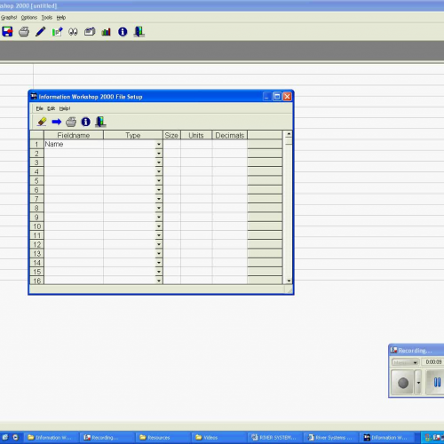Image resolution: width=444 pixels, height=444 pixels.
Task: Switch to River Systems taskbar button
Action: [330, 437]
